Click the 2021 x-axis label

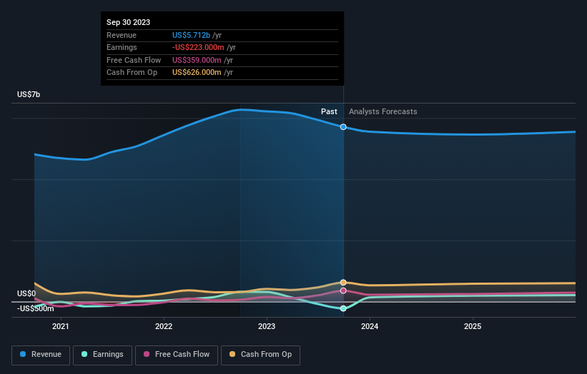coord(61,327)
